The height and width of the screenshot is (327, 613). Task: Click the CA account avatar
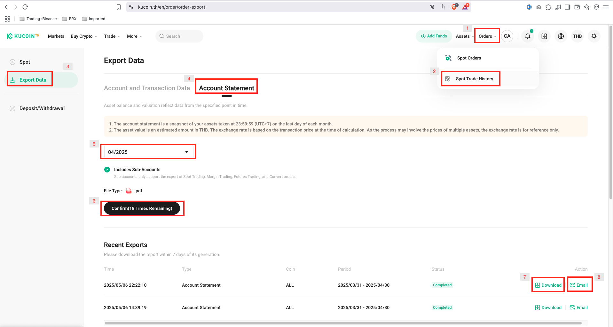[x=507, y=36]
